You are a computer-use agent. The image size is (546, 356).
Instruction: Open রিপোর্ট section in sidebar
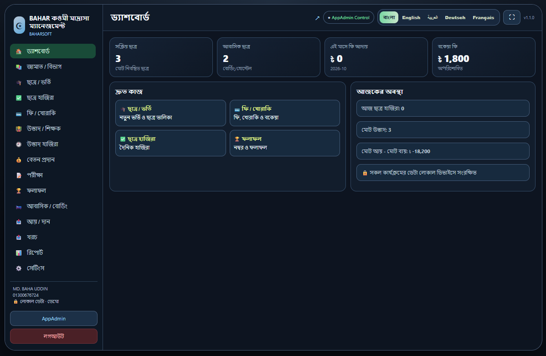click(x=53, y=253)
